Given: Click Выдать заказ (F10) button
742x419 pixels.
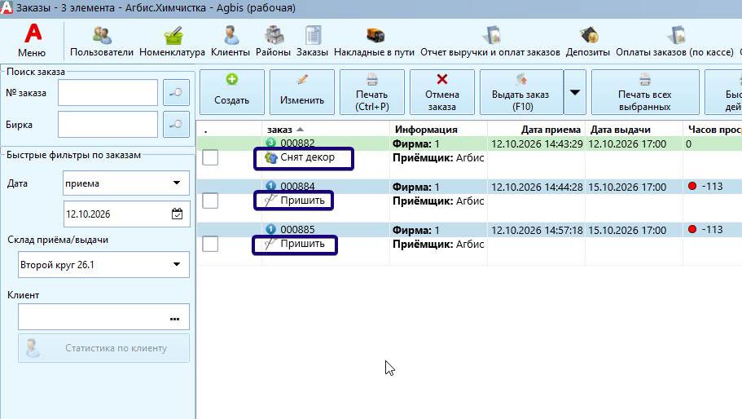Looking at the screenshot, I should pyautogui.click(x=521, y=92).
